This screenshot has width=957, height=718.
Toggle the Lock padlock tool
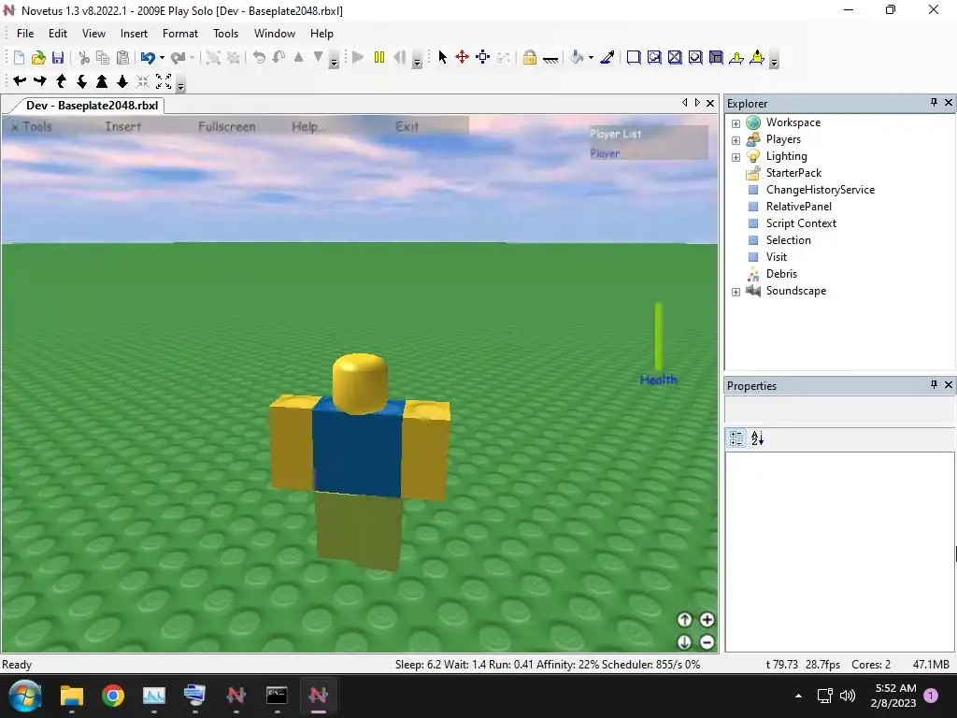[529, 57]
